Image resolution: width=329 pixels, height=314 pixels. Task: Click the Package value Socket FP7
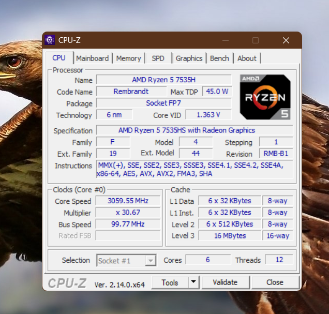click(x=164, y=103)
